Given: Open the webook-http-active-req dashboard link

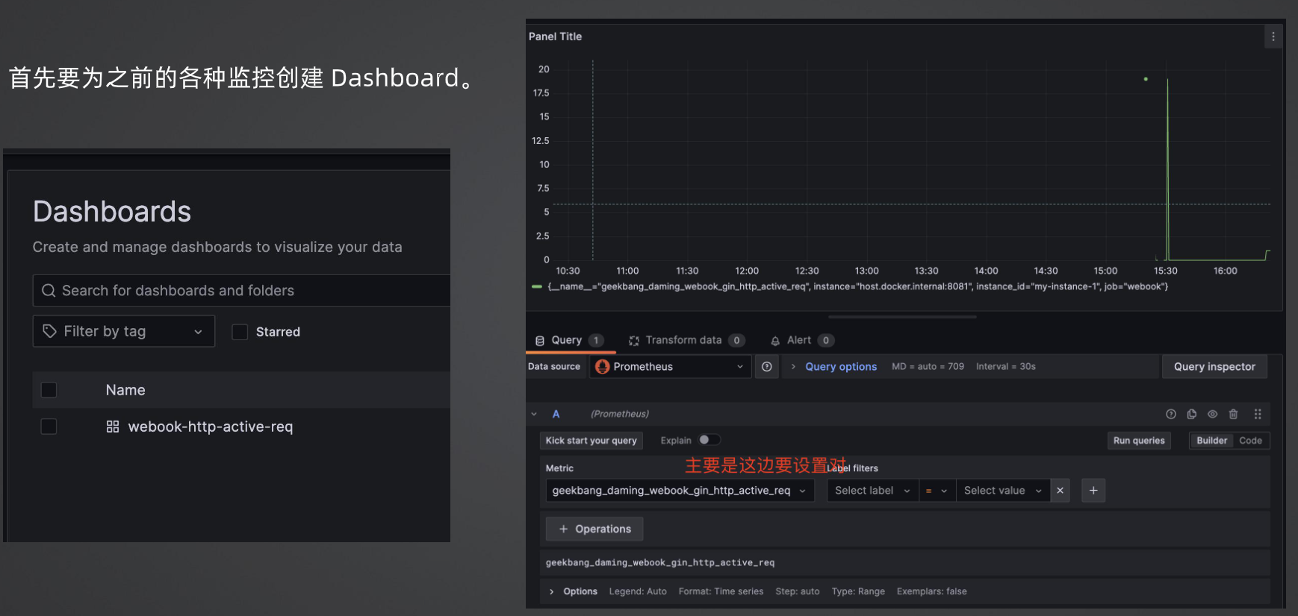Looking at the screenshot, I should (210, 427).
